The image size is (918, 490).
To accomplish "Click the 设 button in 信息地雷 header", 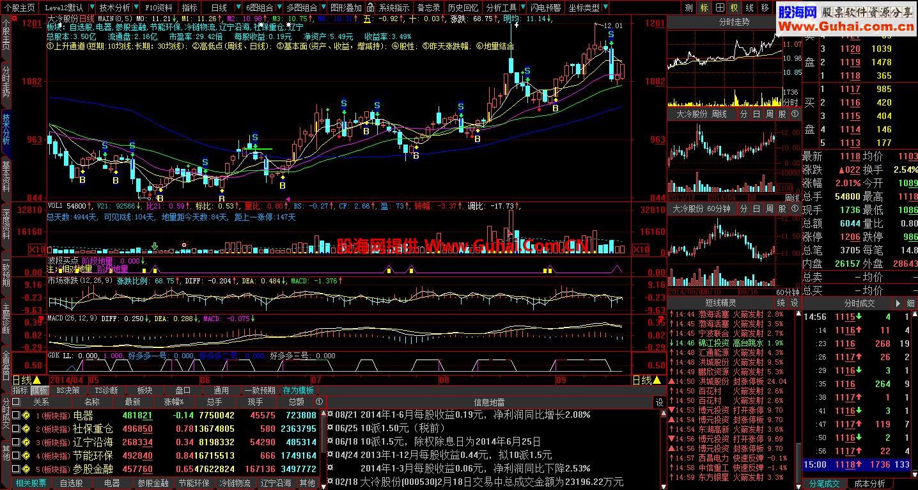I will coord(659,402).
